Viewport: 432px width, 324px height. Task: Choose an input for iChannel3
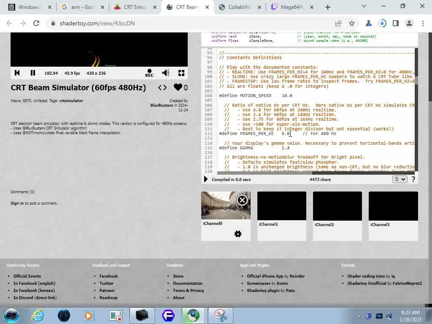tap(393, 206)
